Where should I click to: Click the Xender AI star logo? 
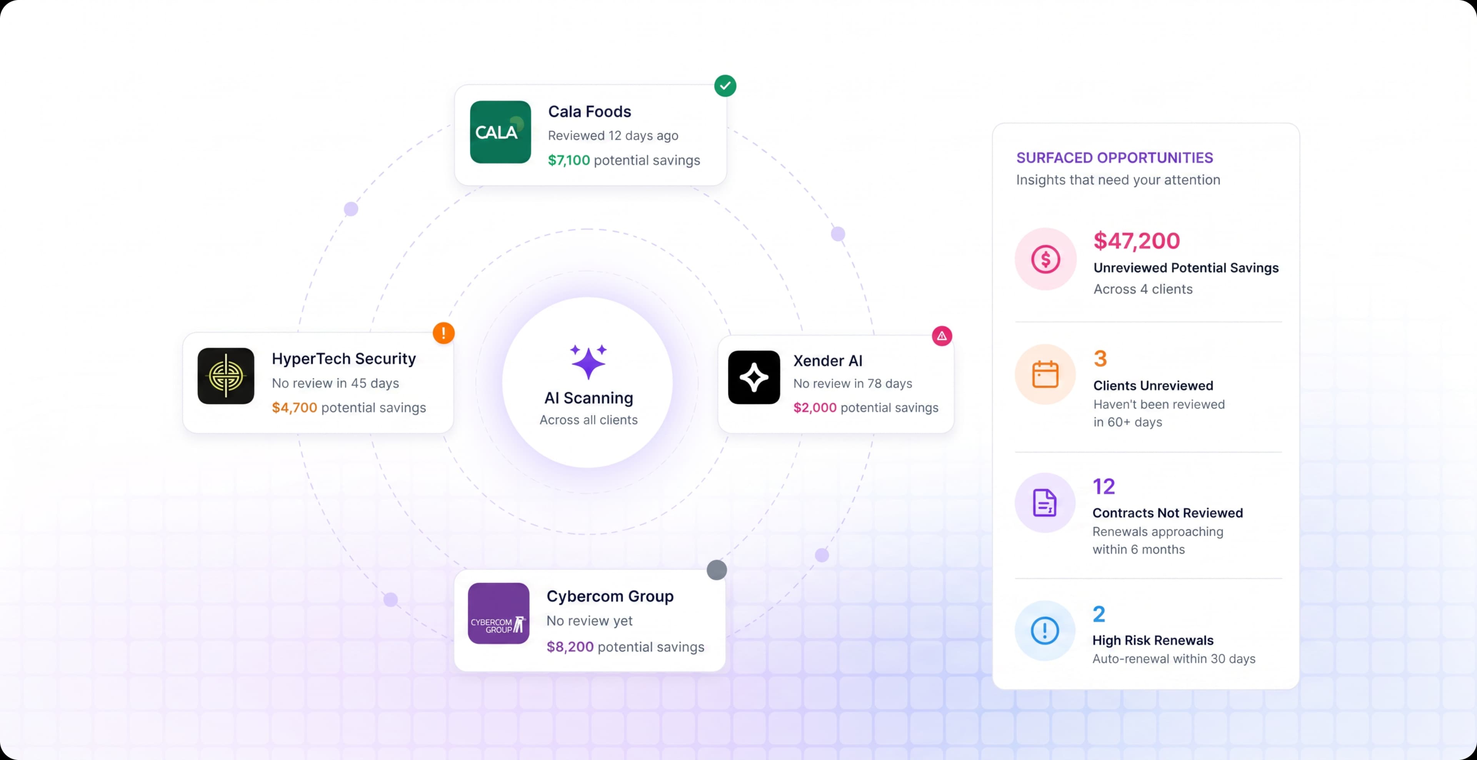point(754,377)
